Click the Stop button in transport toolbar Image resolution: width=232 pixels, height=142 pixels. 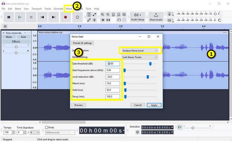(31, 17)
